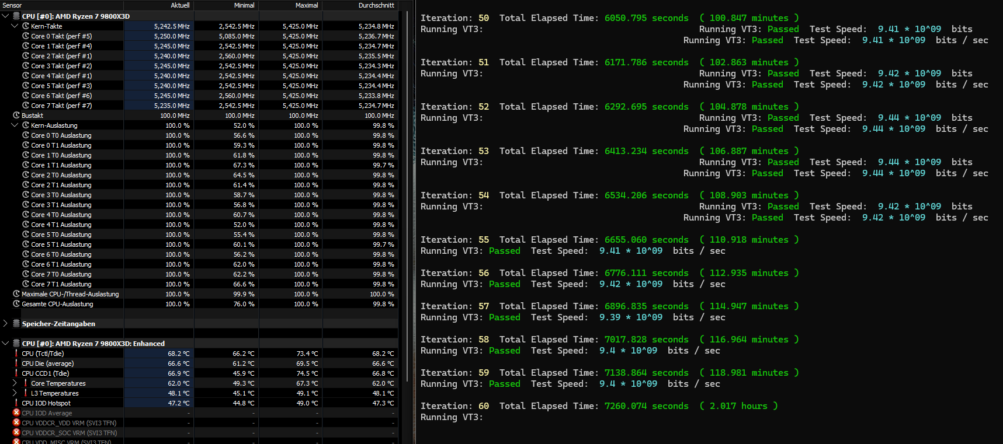Click the red disabled icon of CPU VDDCR_SOC VRM
The image size is (1003, 444).
pos(16,433)
